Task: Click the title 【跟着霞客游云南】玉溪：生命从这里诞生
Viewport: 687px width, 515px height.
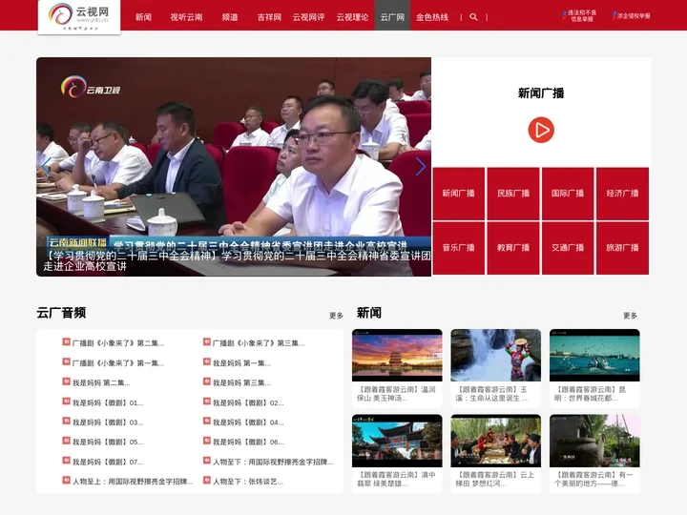Action: pyautogui.click(x=492, y=394)
